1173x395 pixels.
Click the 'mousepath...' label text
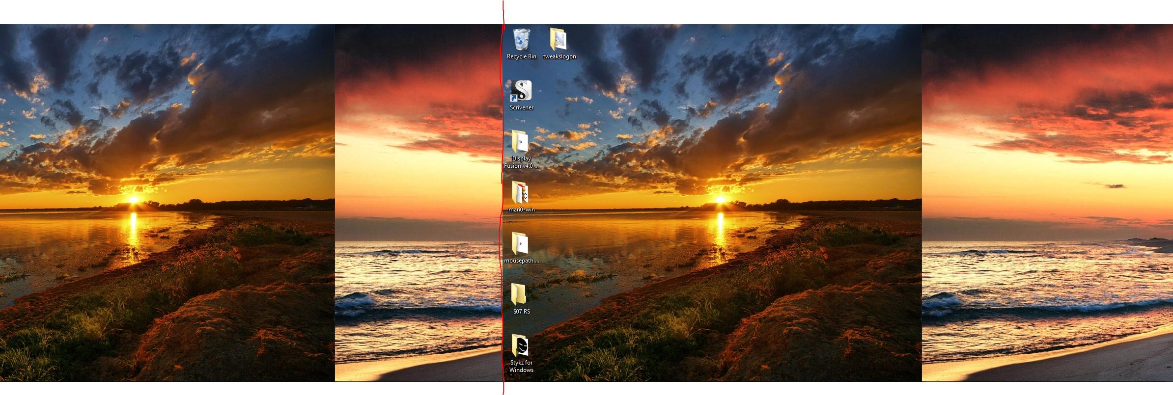coord(522,261)
